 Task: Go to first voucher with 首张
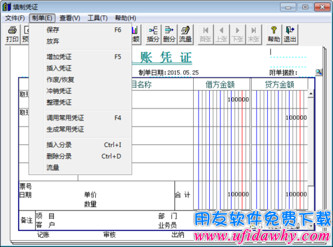206,35
